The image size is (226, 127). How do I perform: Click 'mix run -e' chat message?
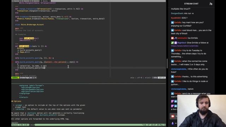[189, 13]
